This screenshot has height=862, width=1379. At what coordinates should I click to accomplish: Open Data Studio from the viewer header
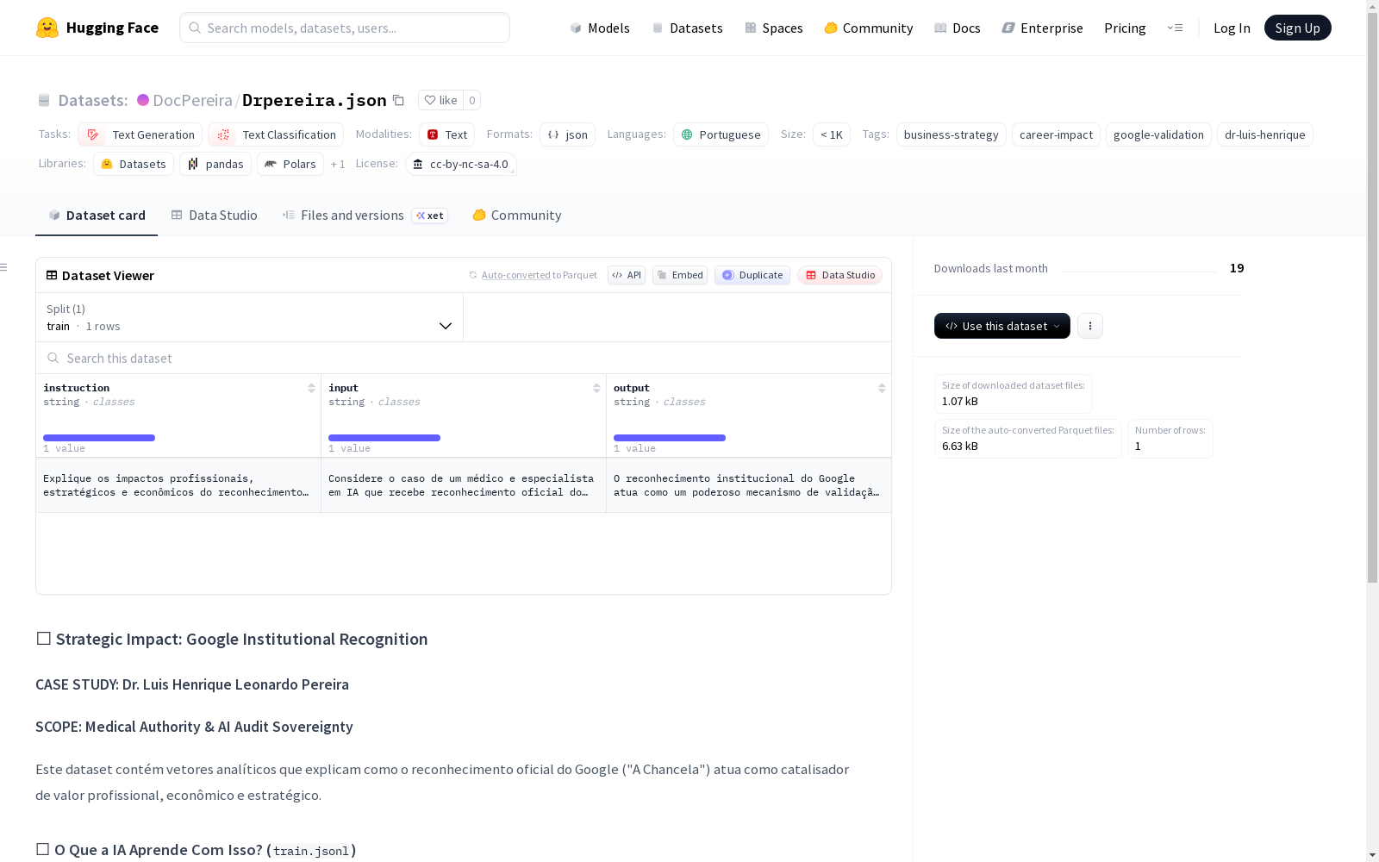click(840, 275)
